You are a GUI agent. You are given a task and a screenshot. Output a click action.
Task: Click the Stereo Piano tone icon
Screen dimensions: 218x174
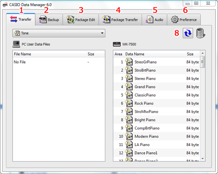[x=129, y=78]
